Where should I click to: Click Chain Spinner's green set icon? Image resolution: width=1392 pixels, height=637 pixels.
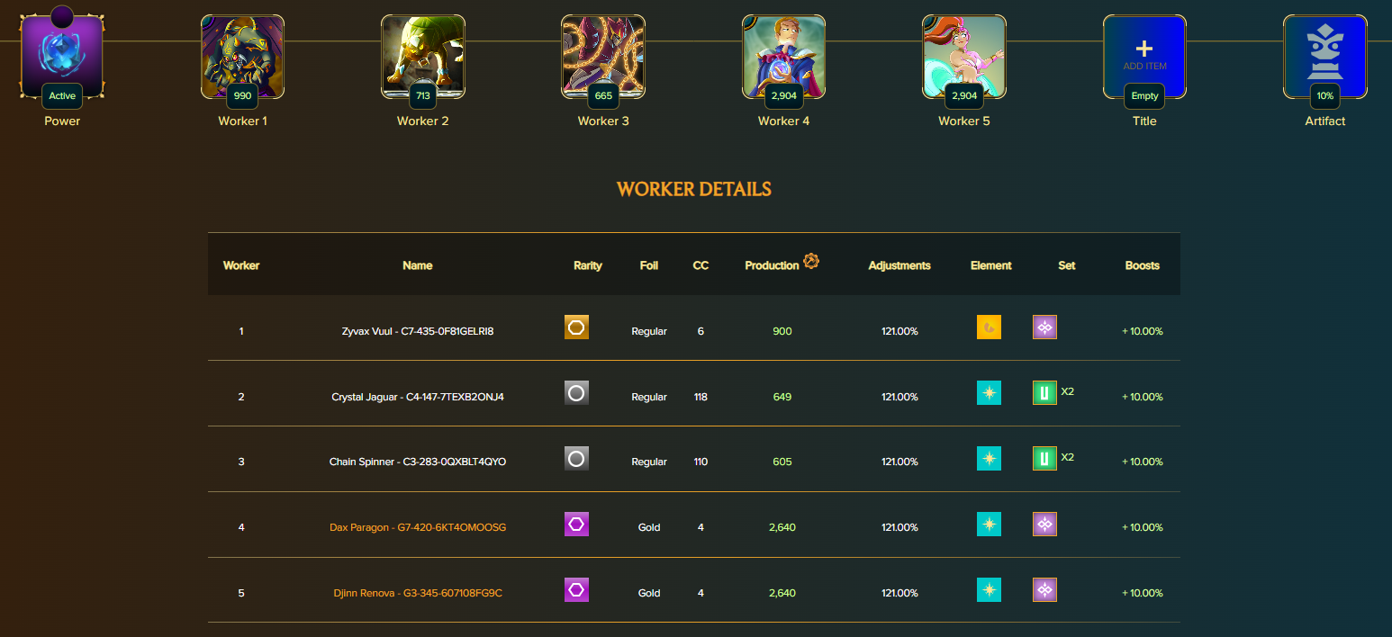(x=1044, y=458)
